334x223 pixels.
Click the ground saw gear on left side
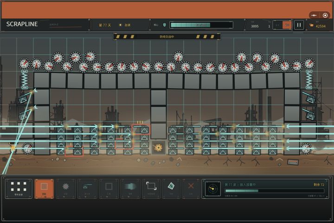point(28,148)
